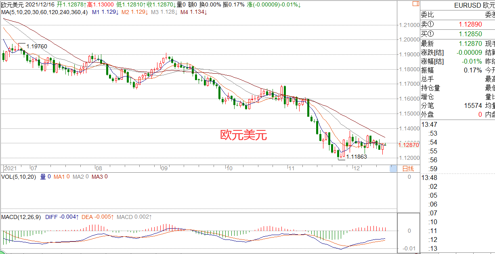Click the 委比 label in quote panel
Viewport: 495px width, 254px height.
click(427, 15)
